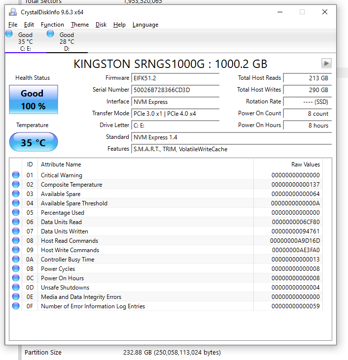Viewport: 348px width, 360px height.
Task: Click the Rotation Rate value
Action: coord(308,102)
